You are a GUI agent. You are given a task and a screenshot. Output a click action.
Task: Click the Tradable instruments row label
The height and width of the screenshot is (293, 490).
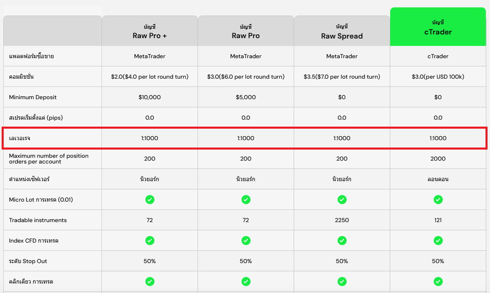coord(38,220)
